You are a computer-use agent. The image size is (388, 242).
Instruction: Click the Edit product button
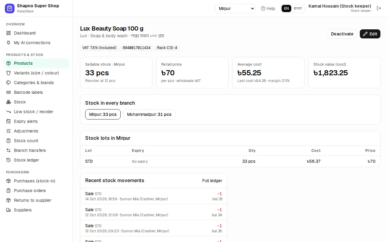click(x=370, y=34)
